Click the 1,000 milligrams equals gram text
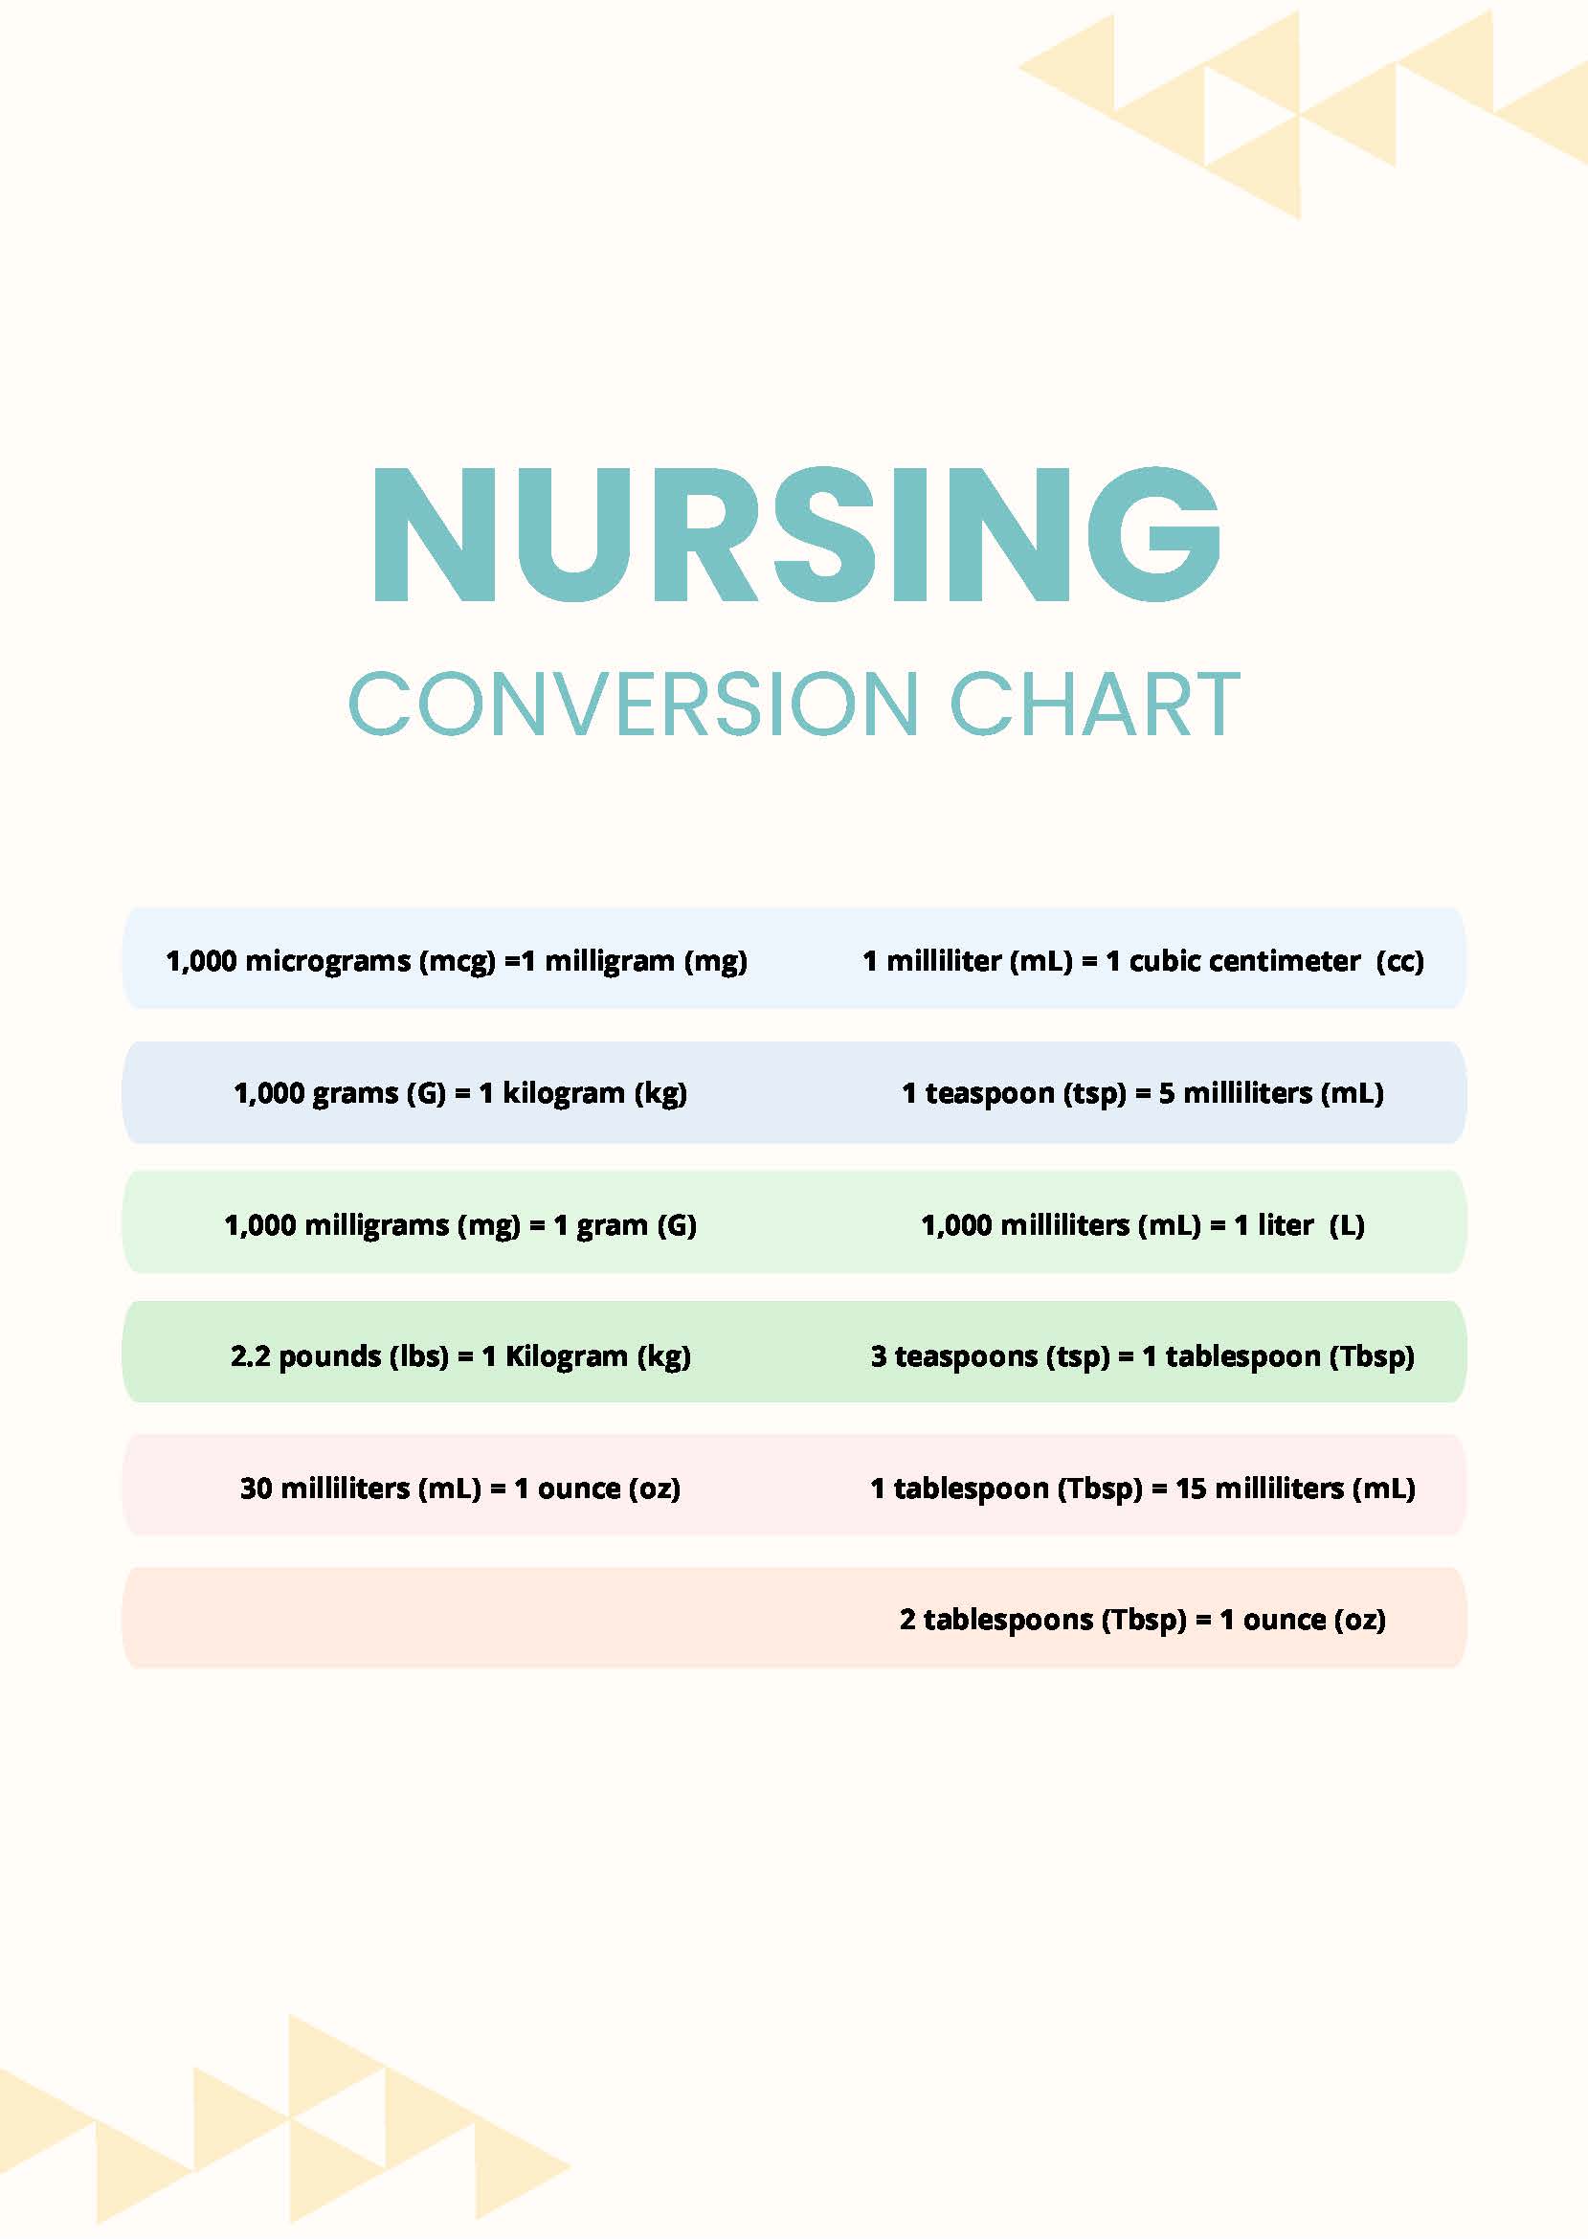 (x=460, y=1225)
